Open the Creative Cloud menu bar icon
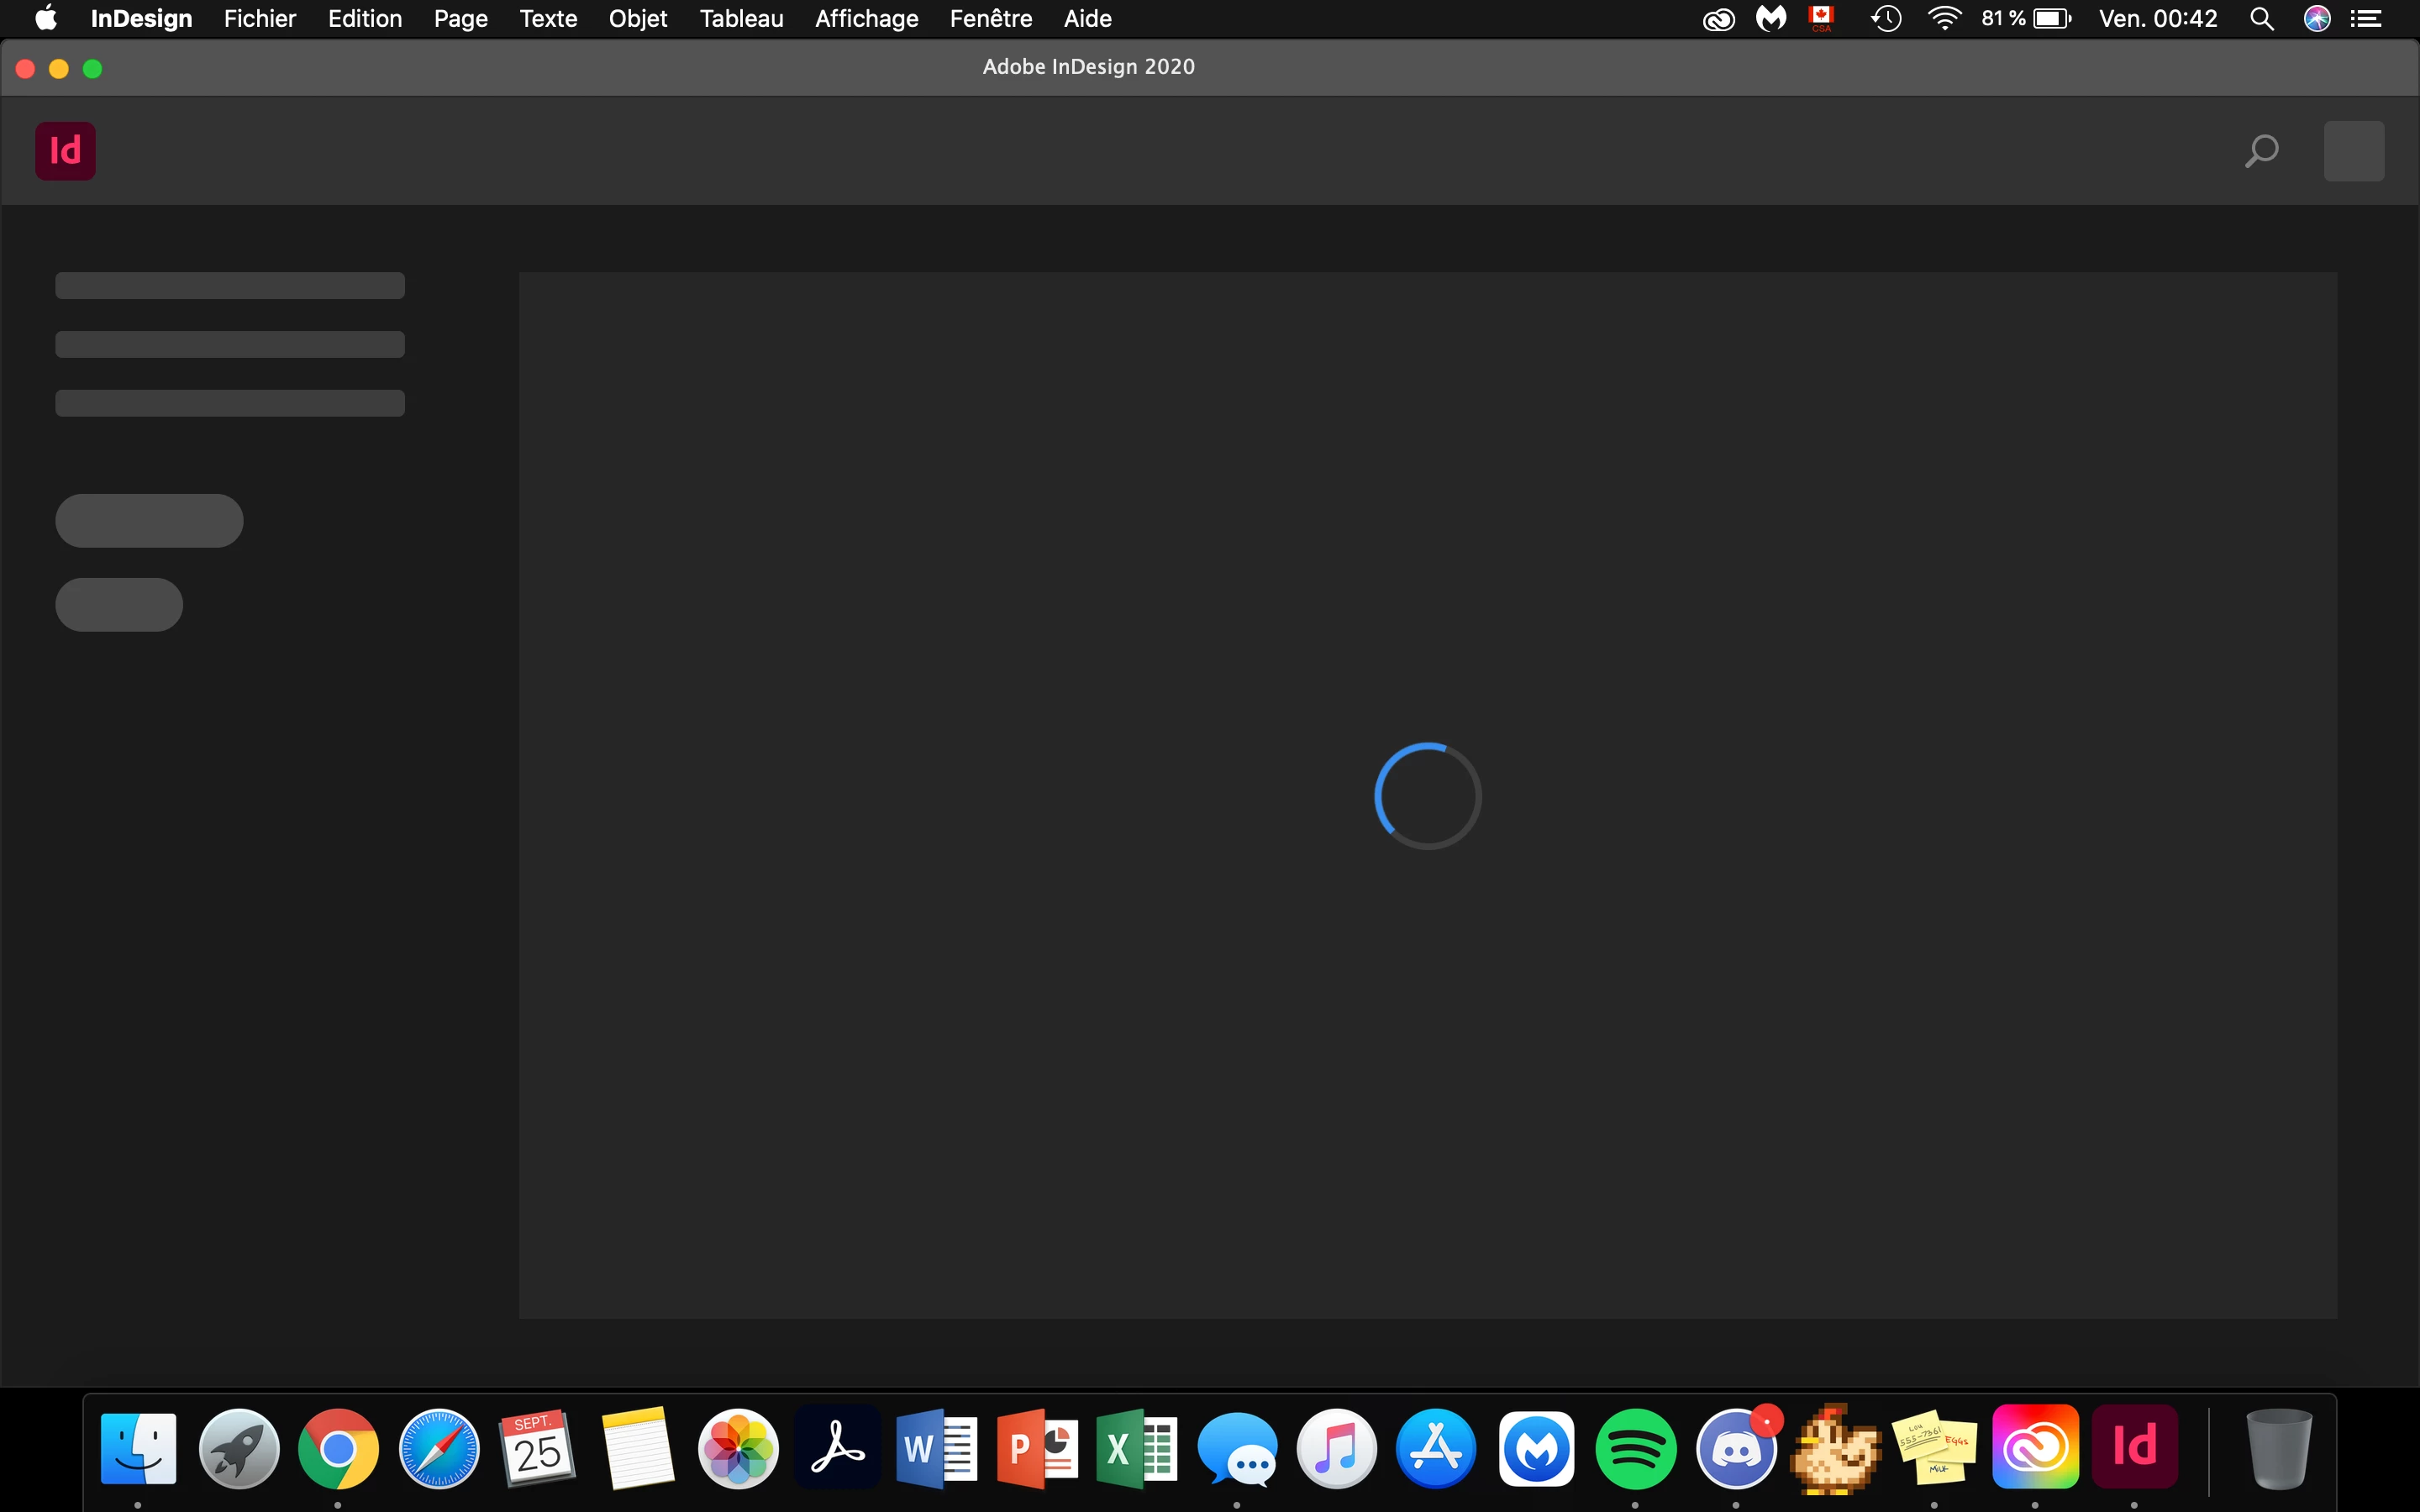The width and height of the screenshot is (2420, 1512). click(x=1718, y=19)
